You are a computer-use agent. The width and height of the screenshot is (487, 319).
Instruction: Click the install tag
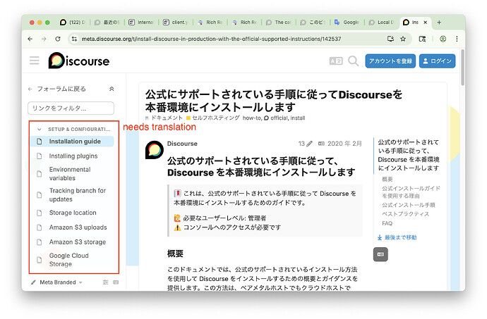[x=298, y=118]
